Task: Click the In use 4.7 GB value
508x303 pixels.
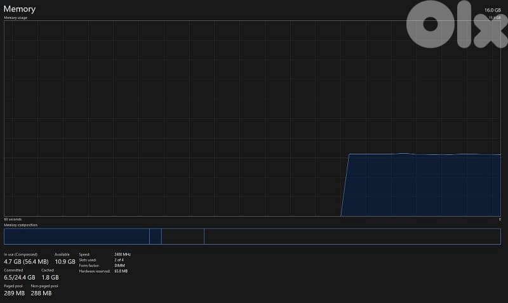Action: click(26, 262)
